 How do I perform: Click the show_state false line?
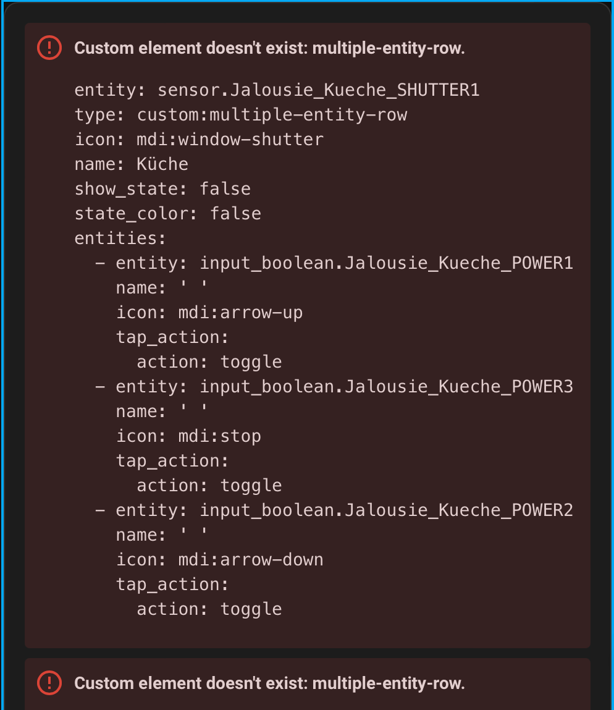coord(162,189)
